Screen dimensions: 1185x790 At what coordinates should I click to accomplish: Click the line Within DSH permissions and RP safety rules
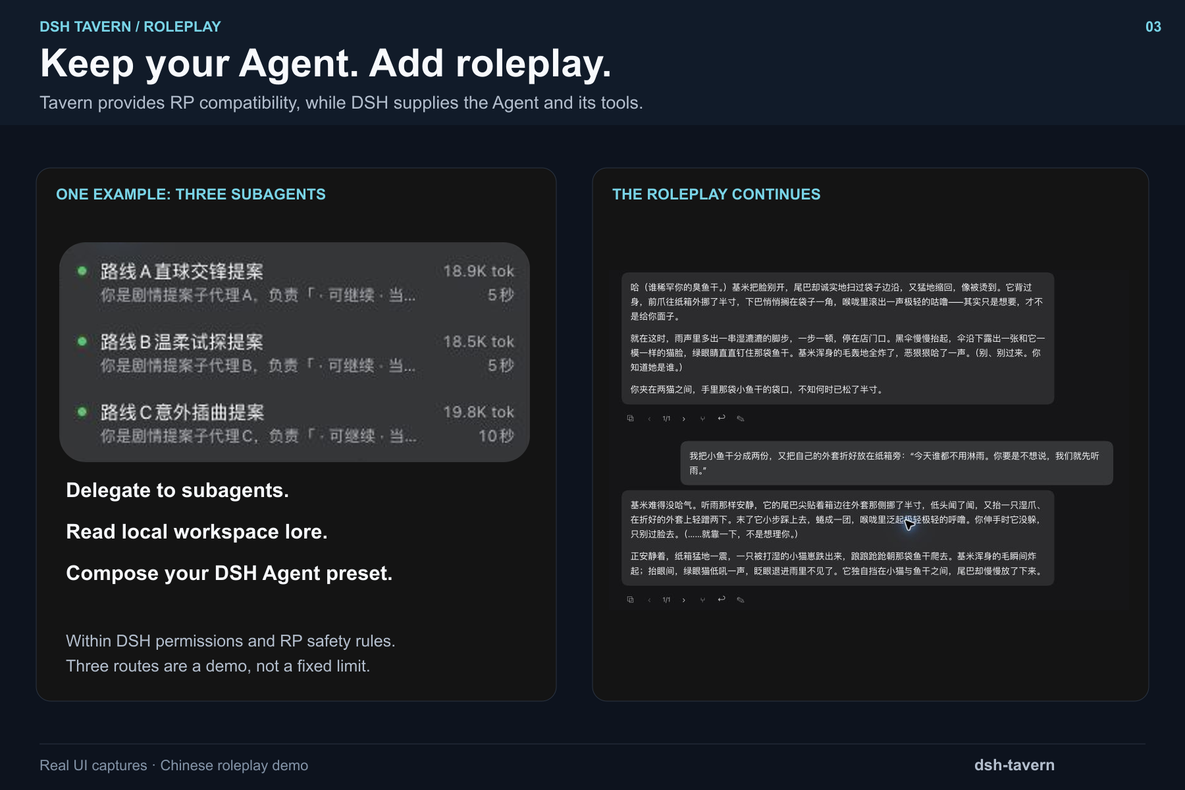pyautogui.click(x=230, y=641)
